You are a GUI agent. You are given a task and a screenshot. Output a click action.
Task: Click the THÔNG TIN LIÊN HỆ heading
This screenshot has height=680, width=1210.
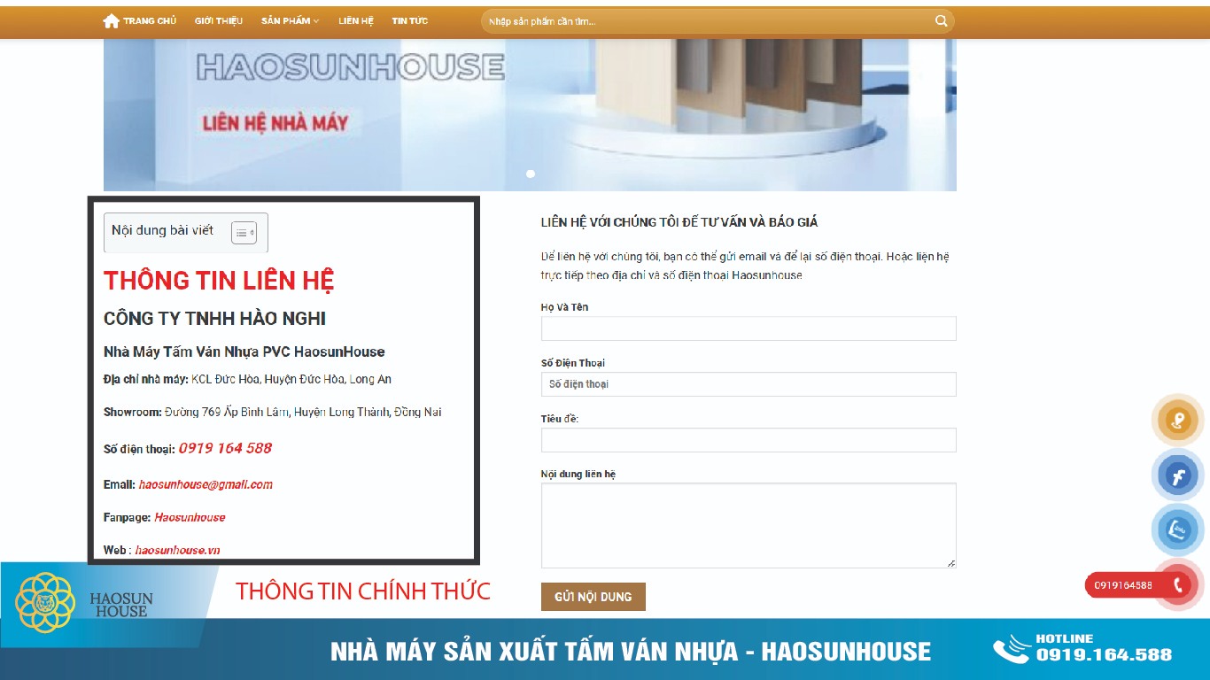pos(219,281)
